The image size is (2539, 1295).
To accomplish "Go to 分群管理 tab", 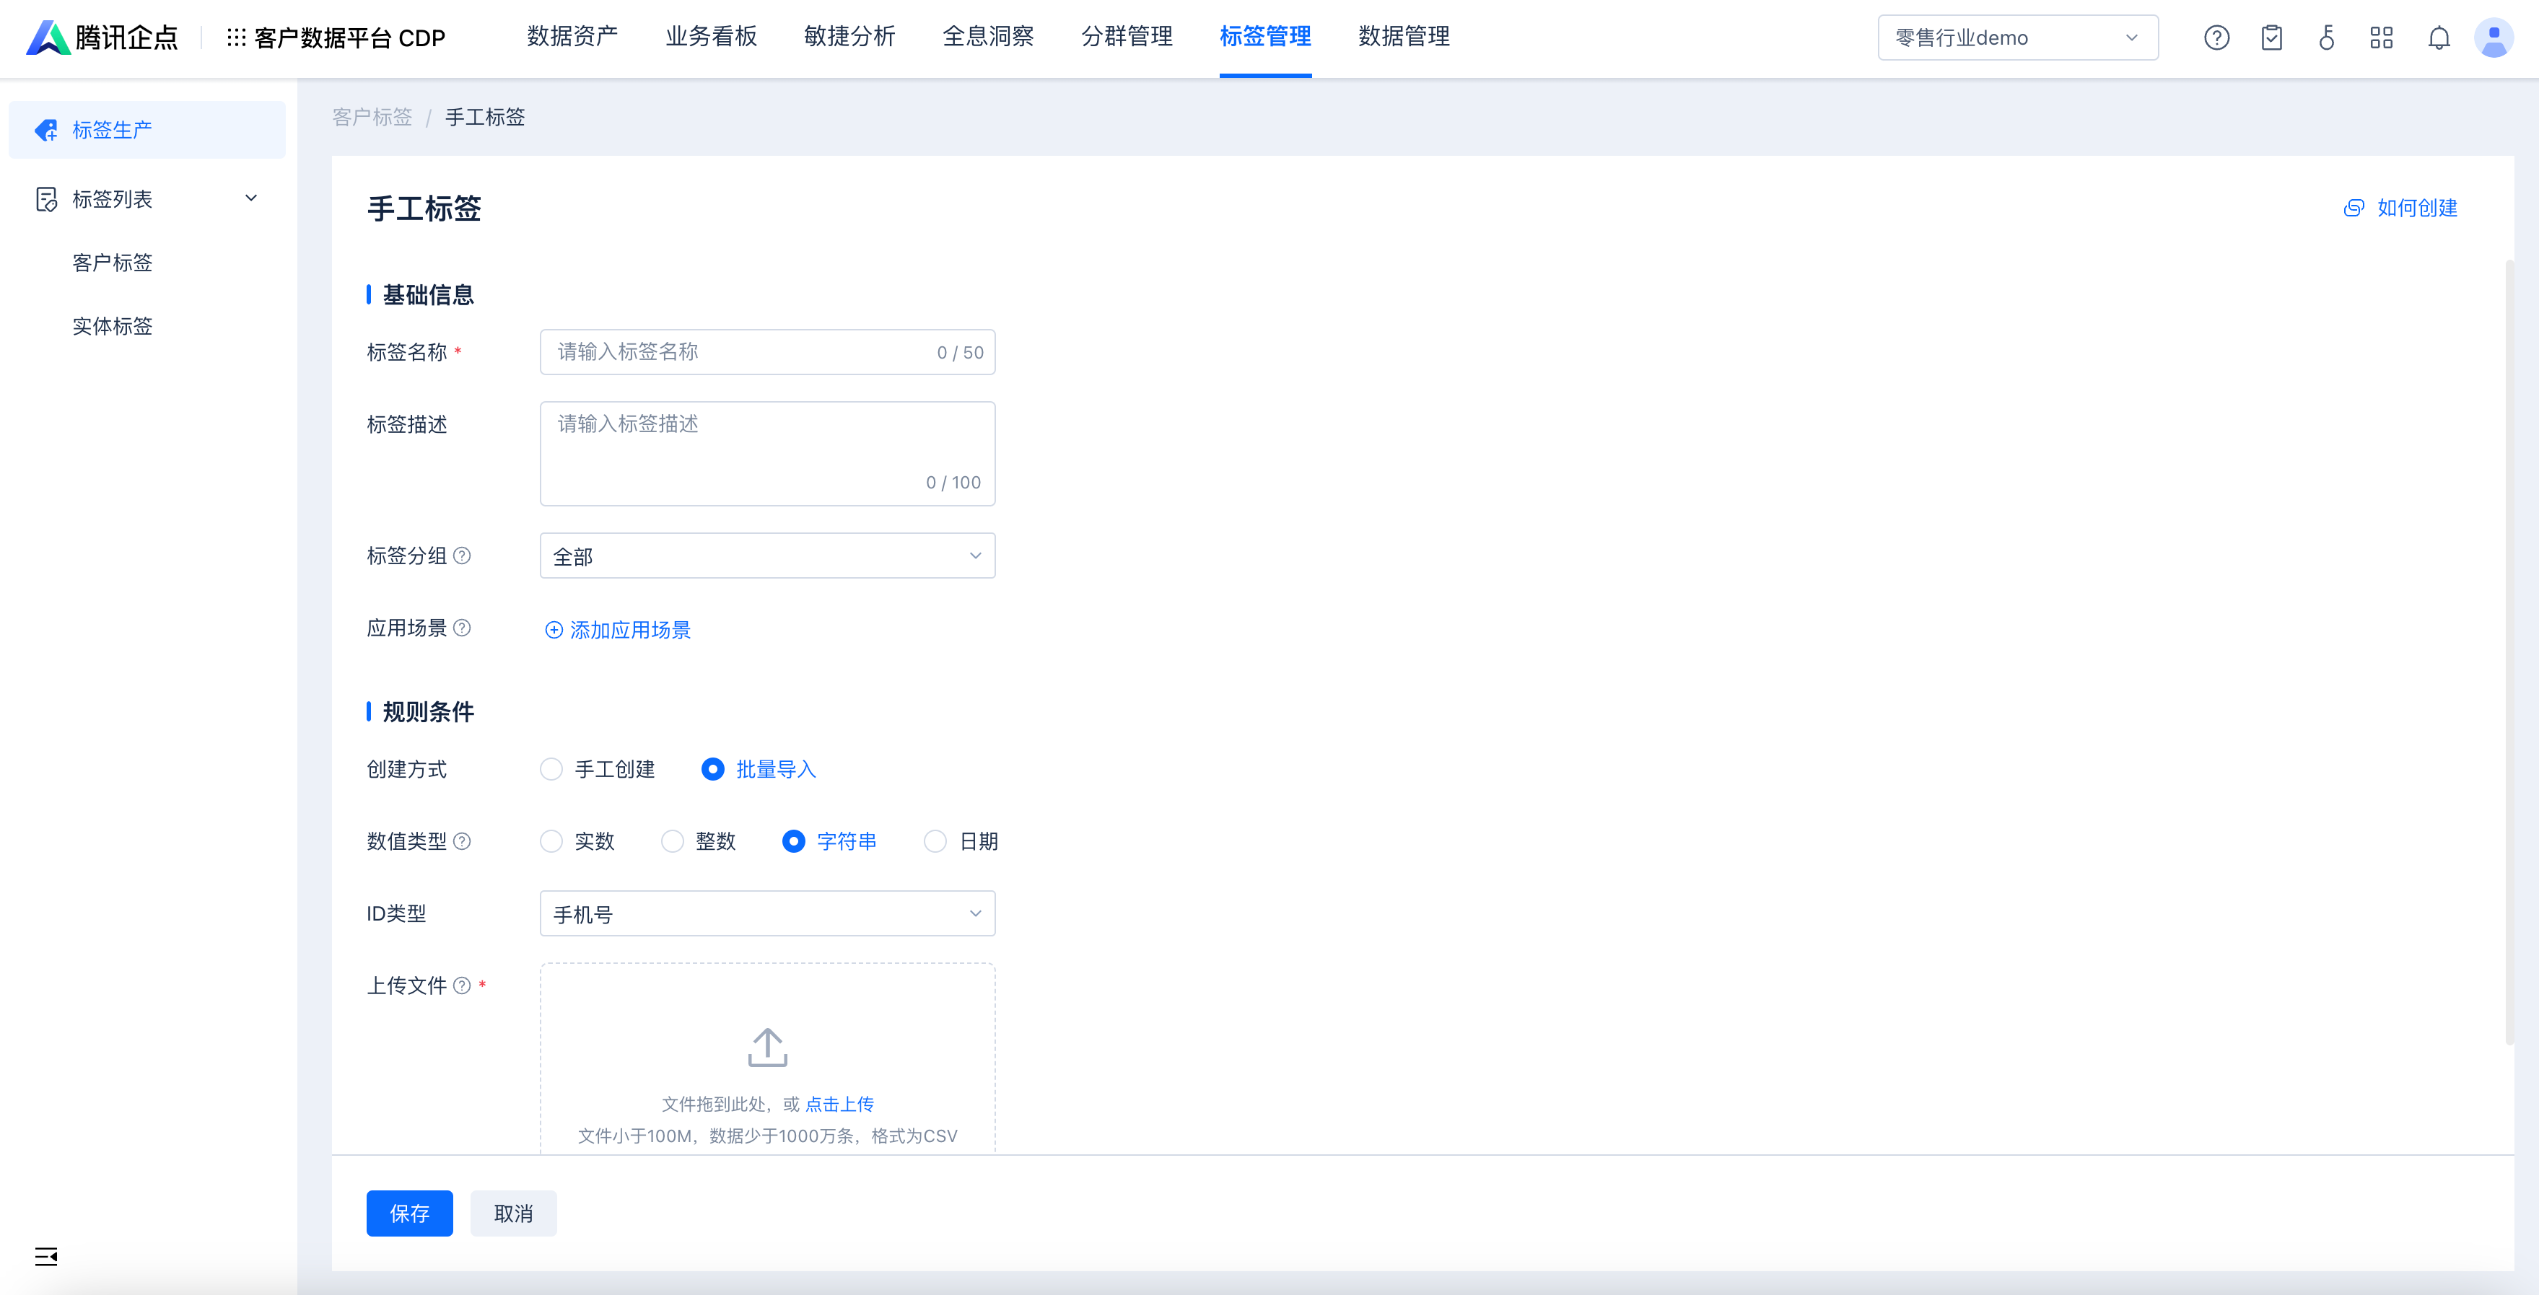I will click(1127, 37).
